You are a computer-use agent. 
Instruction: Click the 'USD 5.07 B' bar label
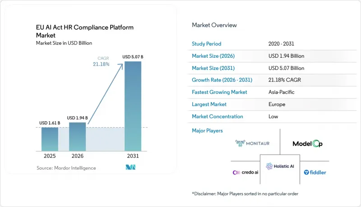[133, 57]
